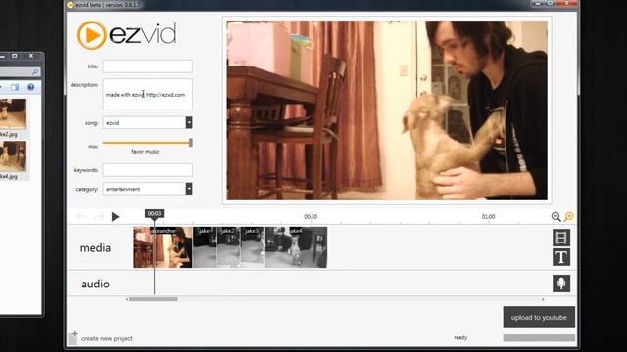Image resolution: width=627 pixels, height=352 pixels.
Task: Click the explorer window search box
Action: click(20, 71)
